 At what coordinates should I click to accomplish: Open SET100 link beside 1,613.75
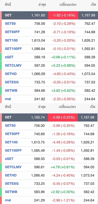pyautogui.click(x=11, y=142)
